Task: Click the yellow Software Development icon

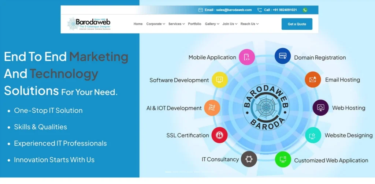Action: pos(219,80)
